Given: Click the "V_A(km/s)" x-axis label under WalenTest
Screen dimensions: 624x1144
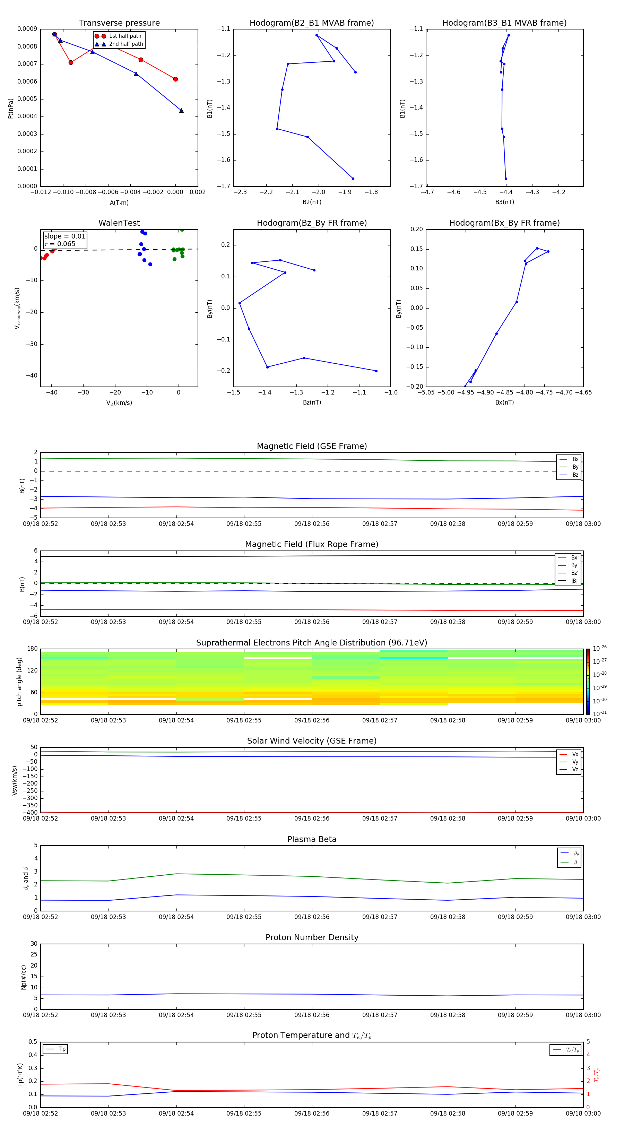Looking at the screenshot, I should pyautogui.click(x=119, y=403).
